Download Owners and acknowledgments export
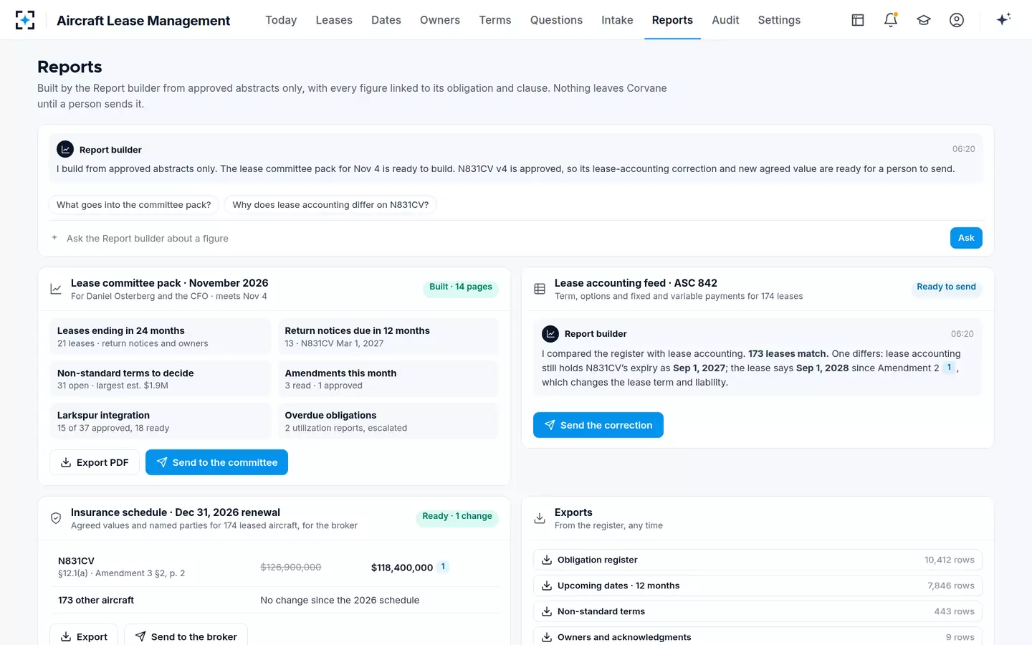Image resolution: width=1032 pixels, height=645 pixels. click(758, 637)
